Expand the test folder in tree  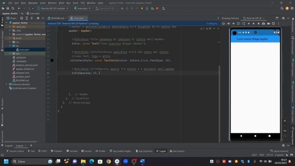(10, 53)
